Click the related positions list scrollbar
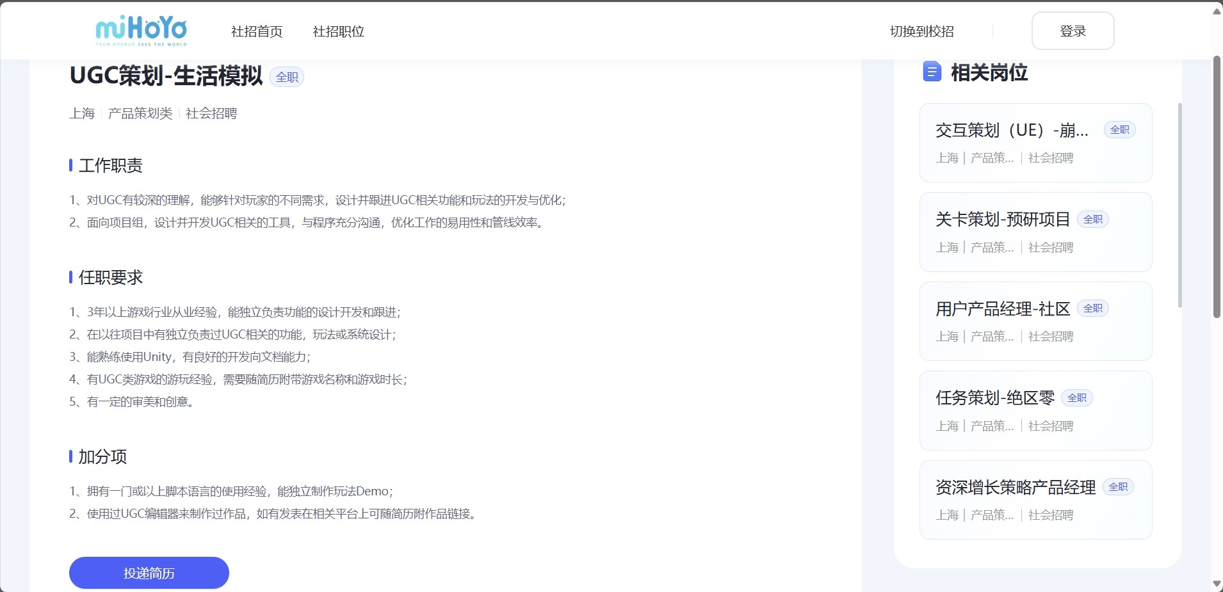This screenshot has height=592, width=1223. pyautogui.click(x=1180, y=205)
